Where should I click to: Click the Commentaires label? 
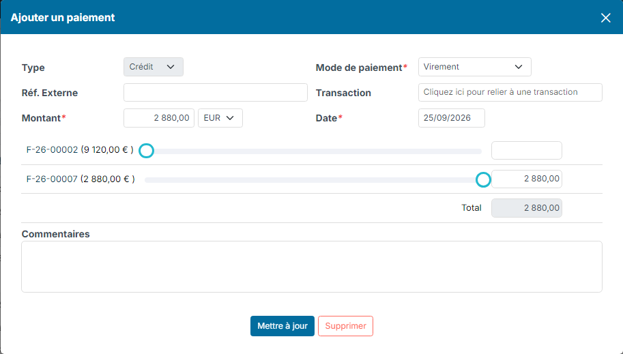point(56,234)
